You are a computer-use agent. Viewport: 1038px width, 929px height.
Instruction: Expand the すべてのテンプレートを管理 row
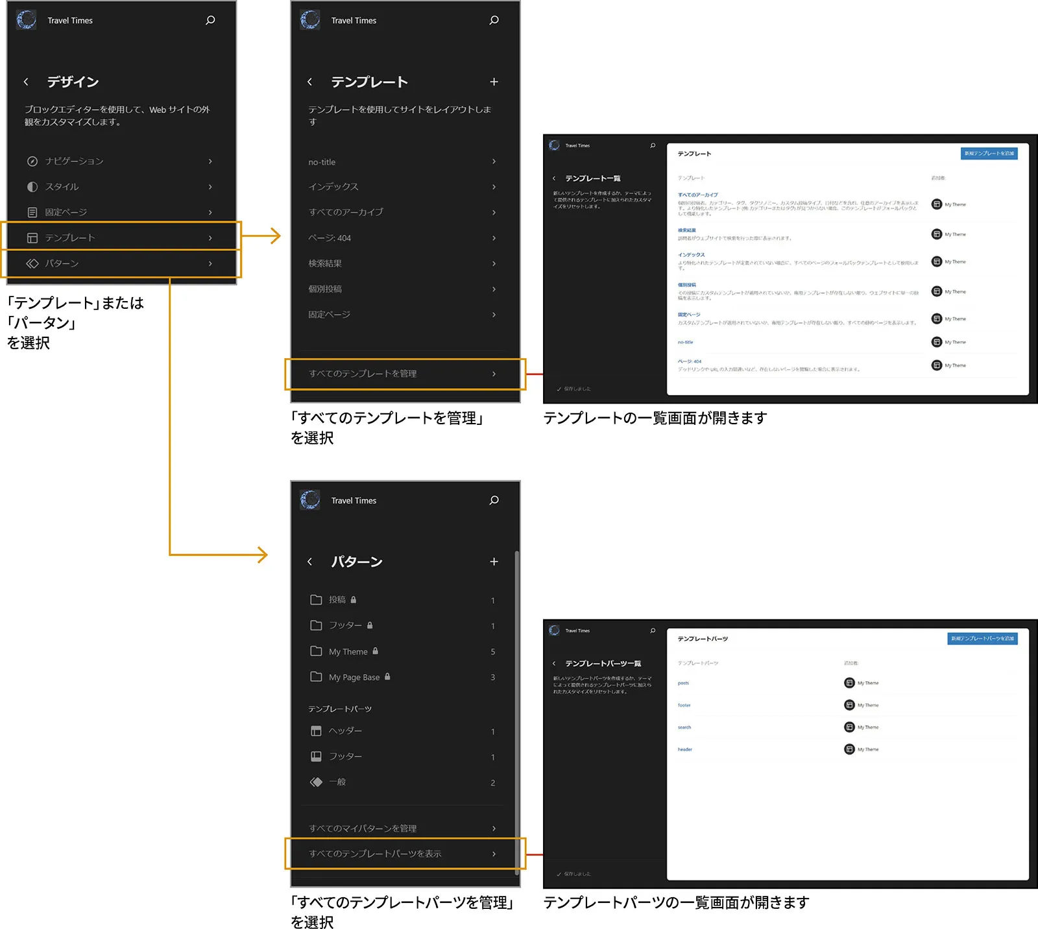[402, 374]
